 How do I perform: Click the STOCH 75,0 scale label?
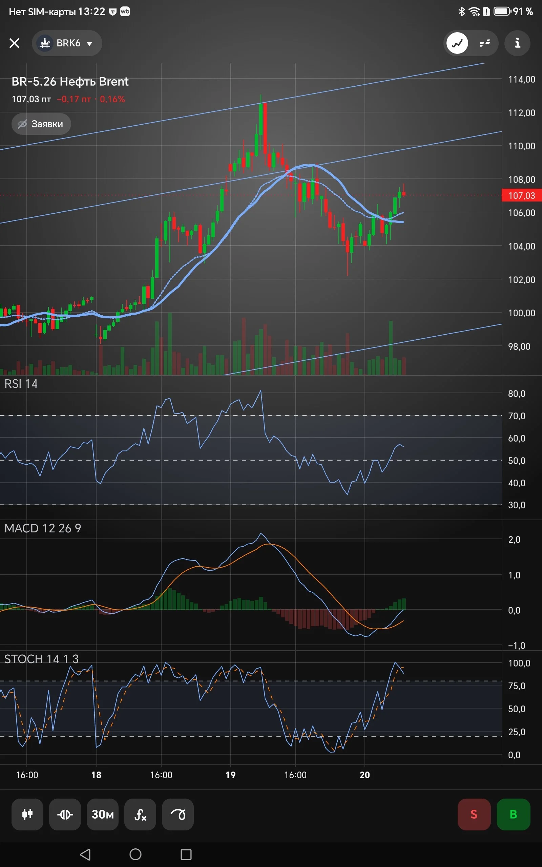point(517,686)
